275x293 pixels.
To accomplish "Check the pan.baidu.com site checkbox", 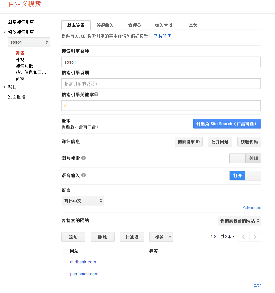I will (x=65, y=275).
